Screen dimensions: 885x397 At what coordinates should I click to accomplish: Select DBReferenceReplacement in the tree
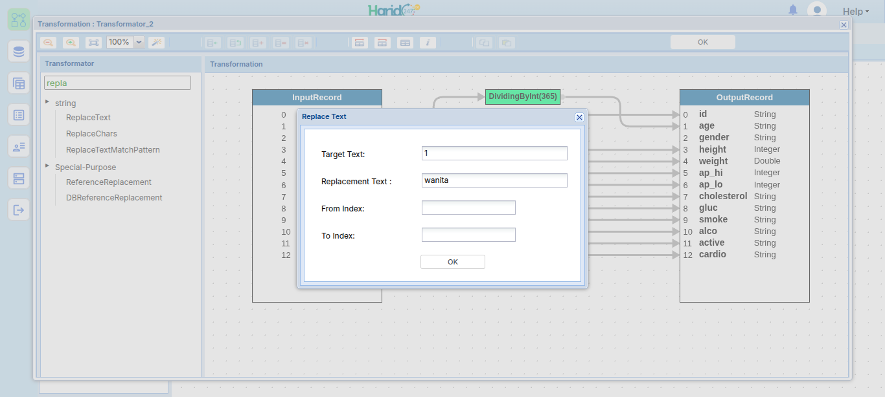coord(114,198)
